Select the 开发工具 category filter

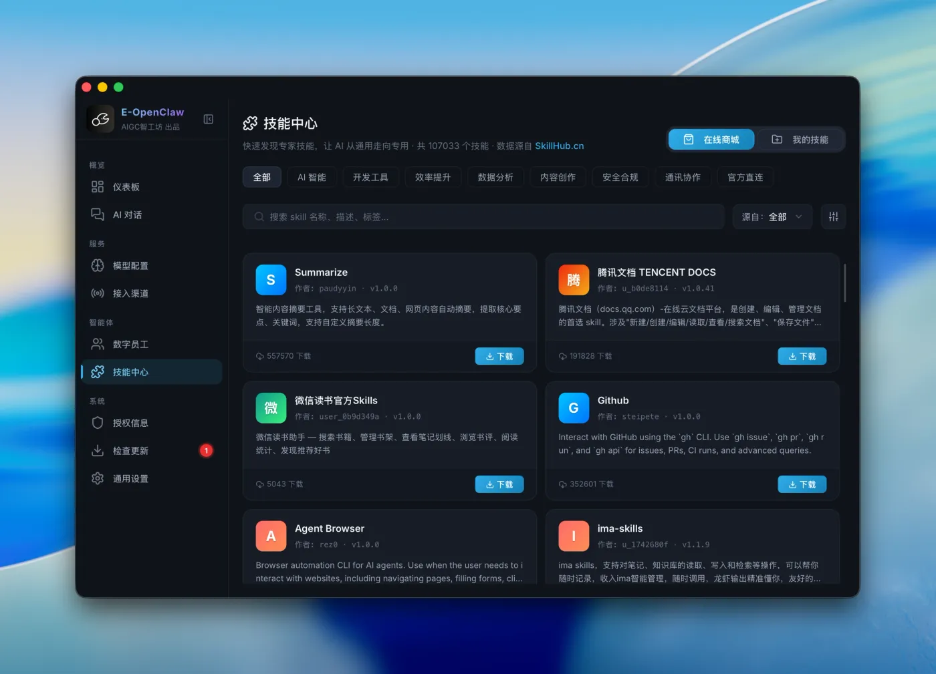(x=370, y=177)
